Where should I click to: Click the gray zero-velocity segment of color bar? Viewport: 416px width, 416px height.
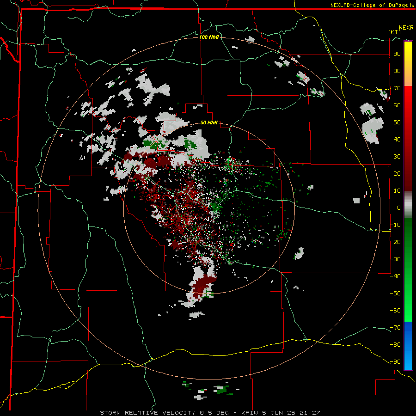click(408, 205)
